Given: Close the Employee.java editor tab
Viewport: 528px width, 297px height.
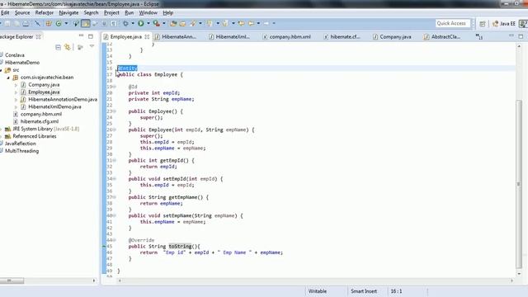Looking at the screenshot, I should (147, 36).
